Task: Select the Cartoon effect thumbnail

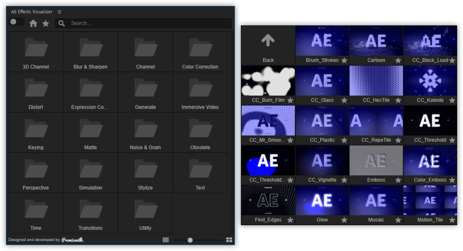Action: tap(376, 41)
